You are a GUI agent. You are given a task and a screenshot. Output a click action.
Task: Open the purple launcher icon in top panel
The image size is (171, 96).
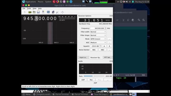point(64,2)
